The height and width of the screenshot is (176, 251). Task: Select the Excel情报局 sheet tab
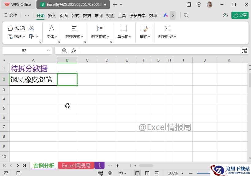76,166
